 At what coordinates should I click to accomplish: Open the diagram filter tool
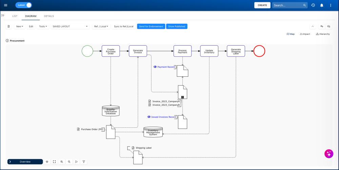pyautogui.click(x=84, y=162)
